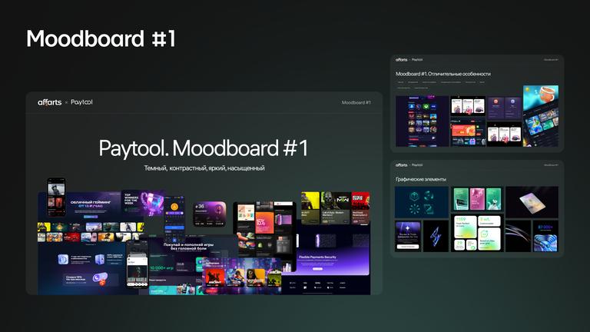
Task: Click the affarts logo in the main slide
Action: tap(50, 102)
